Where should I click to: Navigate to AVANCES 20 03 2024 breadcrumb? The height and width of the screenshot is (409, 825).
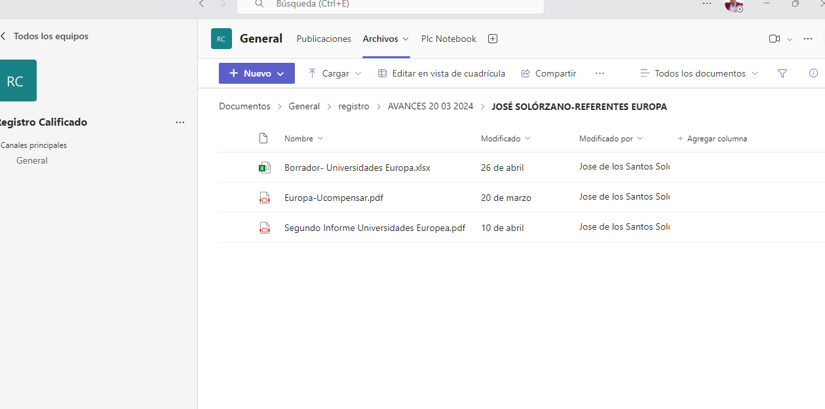[430, 106]
